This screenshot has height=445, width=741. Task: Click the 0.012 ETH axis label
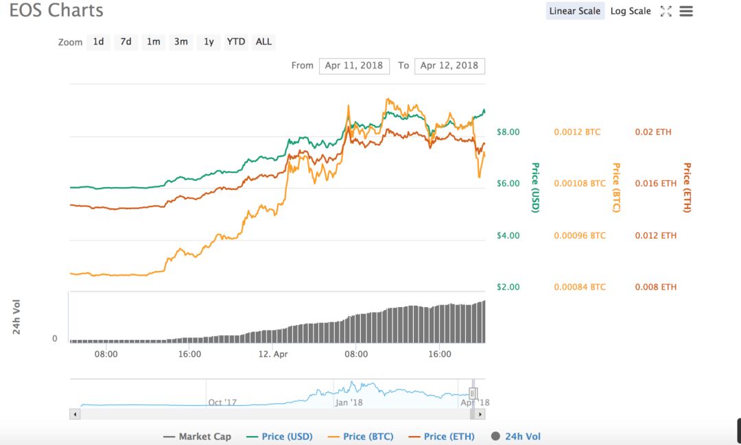point(656,235)
